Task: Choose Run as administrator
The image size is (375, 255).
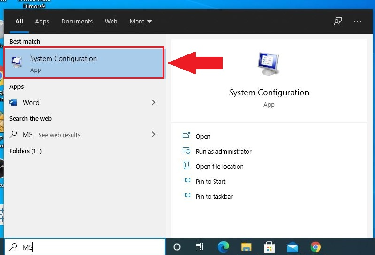Action: (x=223, y=151)
